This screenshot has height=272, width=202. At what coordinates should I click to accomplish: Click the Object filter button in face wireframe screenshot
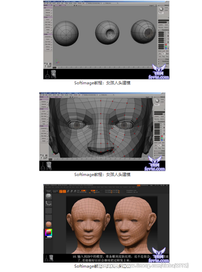pos(157,104)
